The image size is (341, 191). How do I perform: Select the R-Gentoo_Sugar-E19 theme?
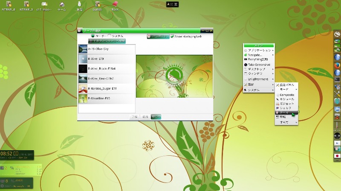point(107,89)
